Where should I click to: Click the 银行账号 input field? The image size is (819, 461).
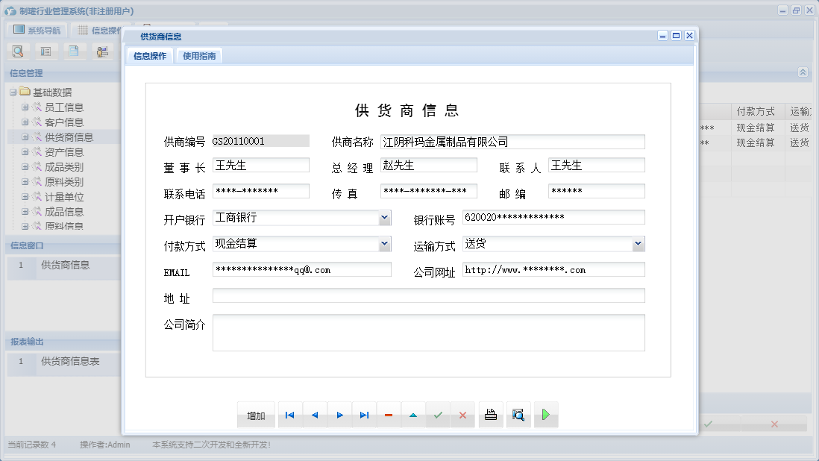553,217
